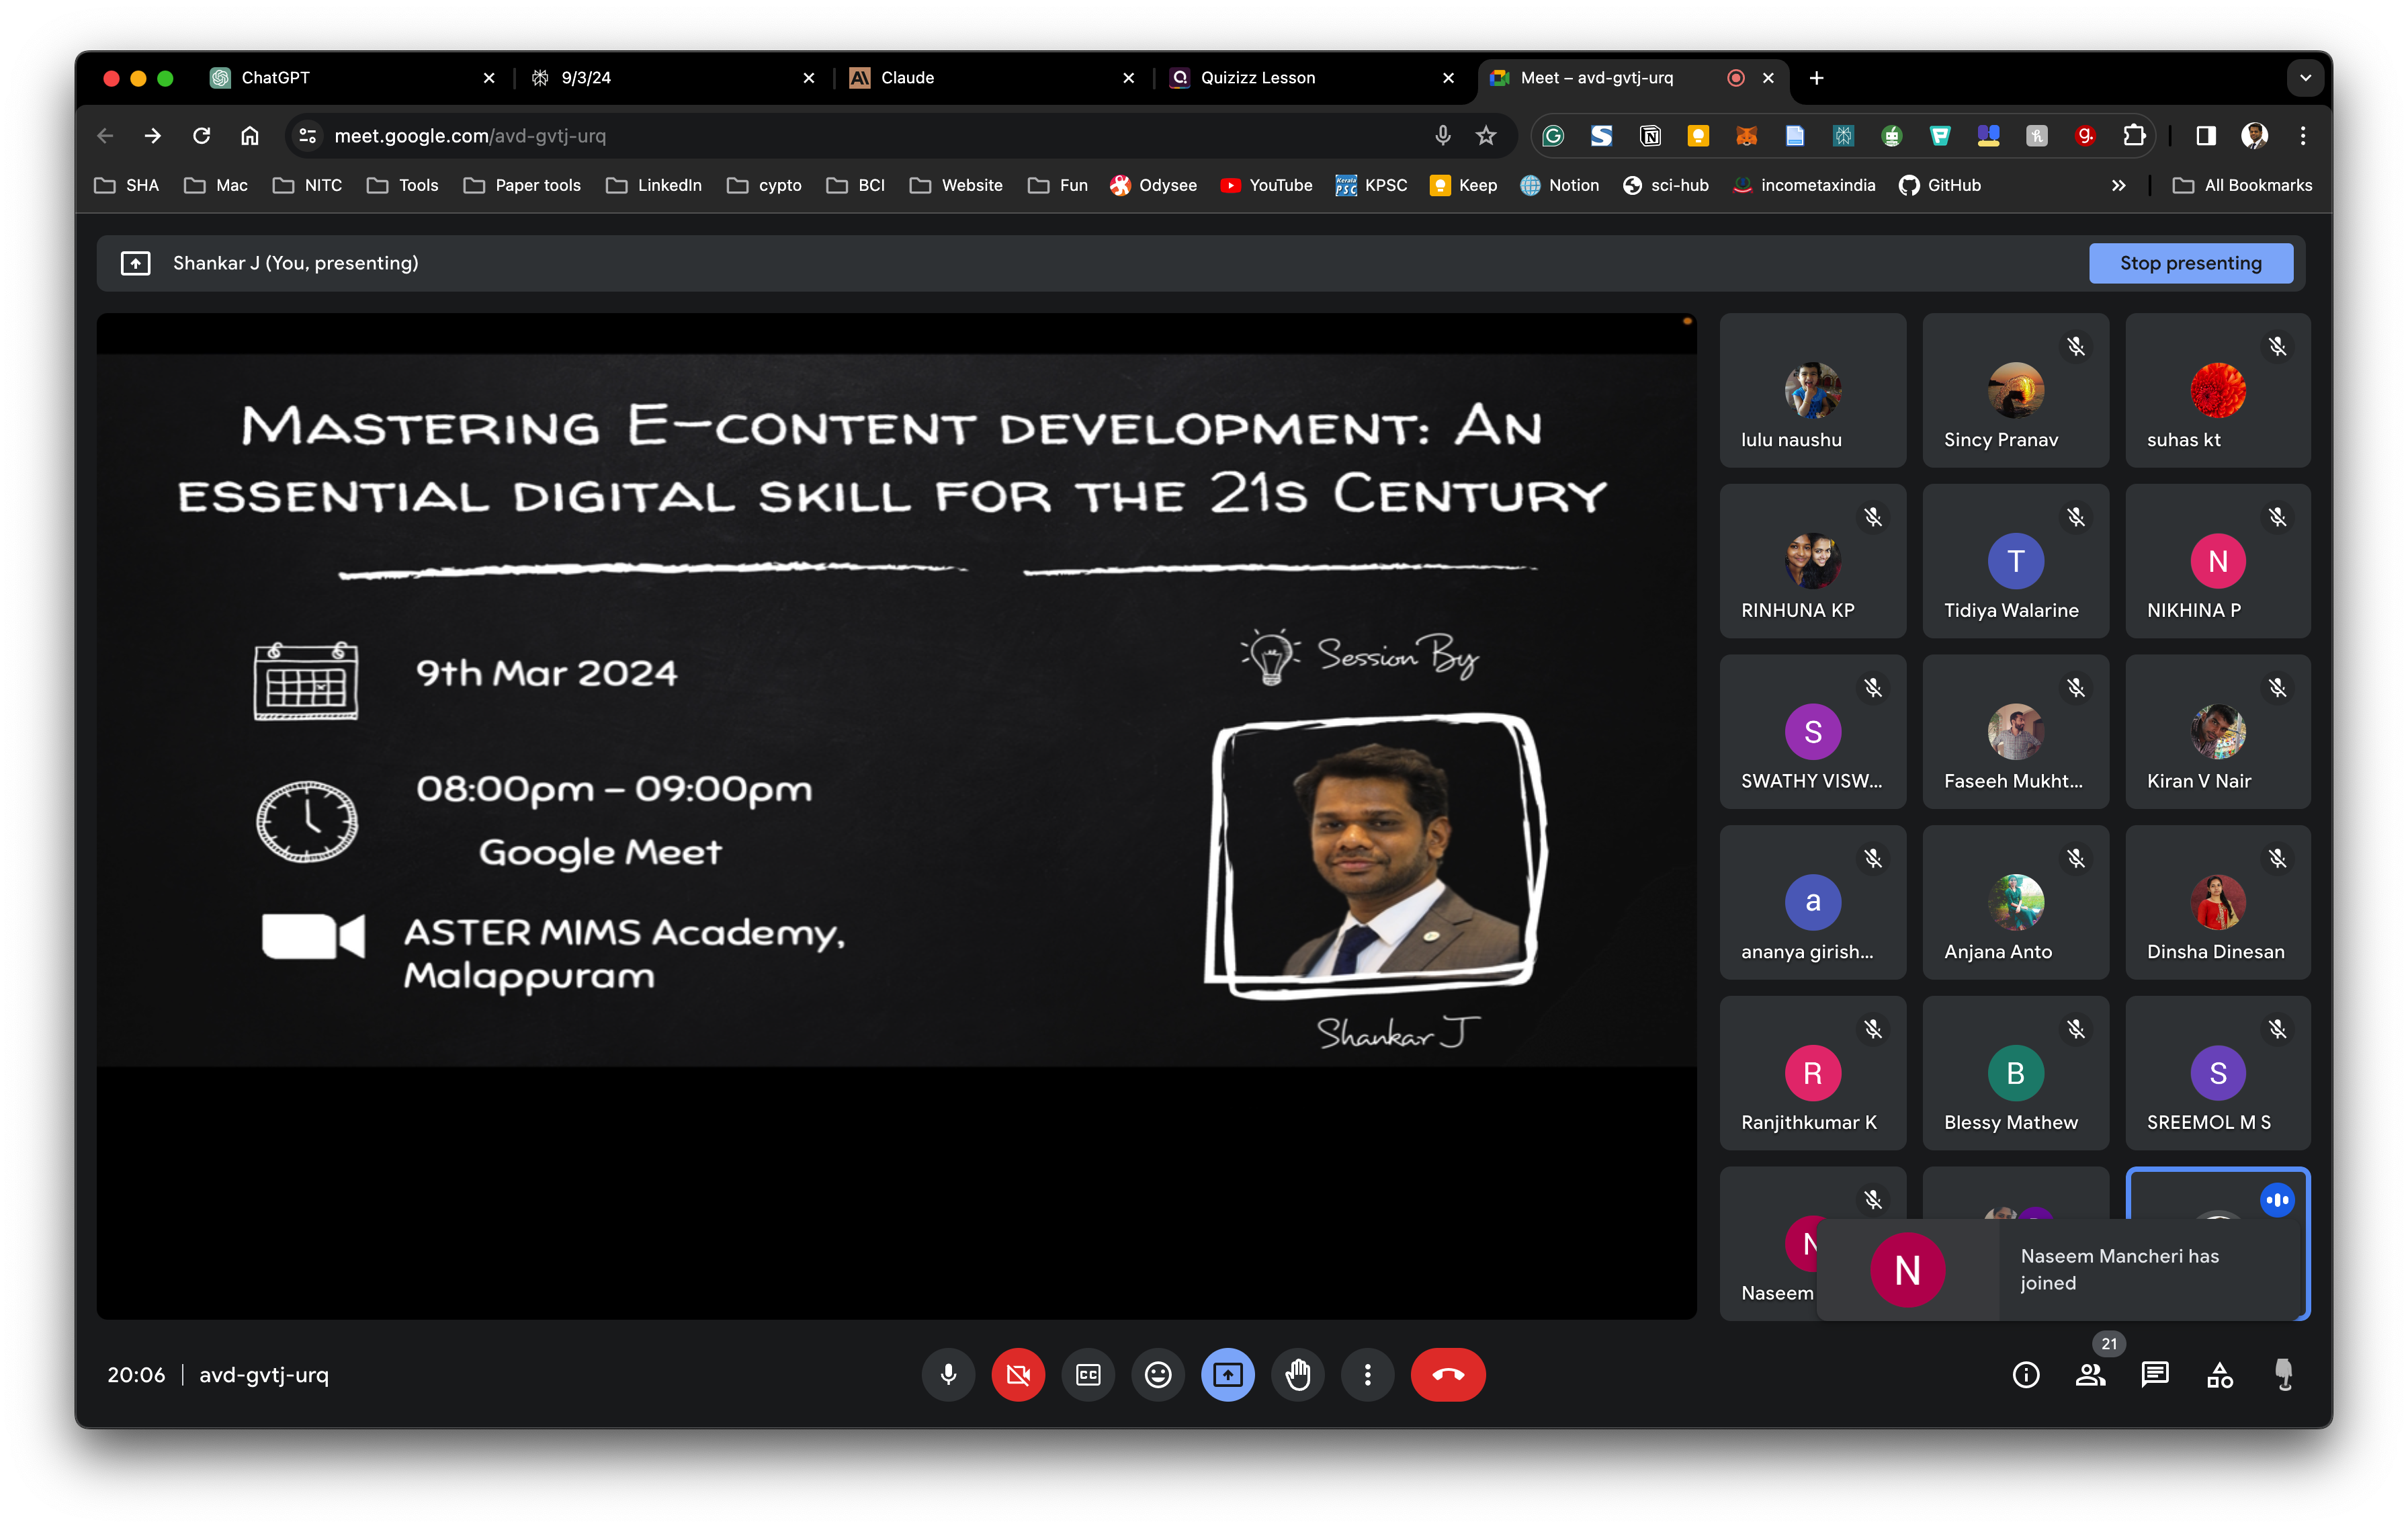The height and width of the screenshot is (1528, 2408).
Task: Toggle the microphone button in Meet controls
Action: [x=947, y=1374]
